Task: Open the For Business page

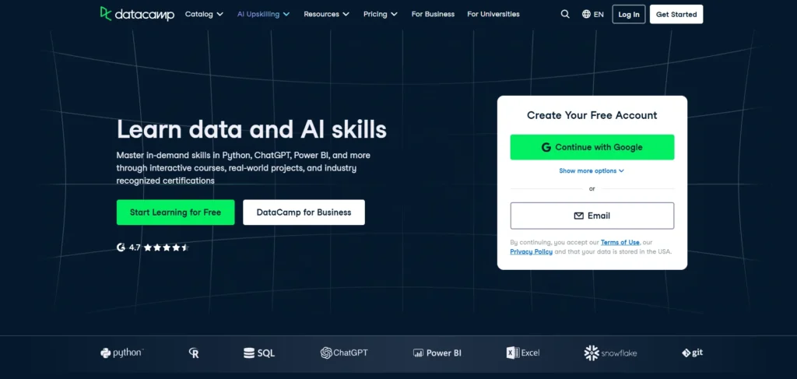Action: click(433, 14)
